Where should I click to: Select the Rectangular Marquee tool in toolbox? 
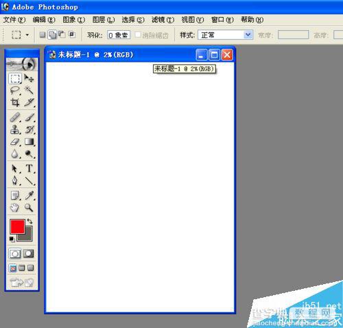[15, 78]
